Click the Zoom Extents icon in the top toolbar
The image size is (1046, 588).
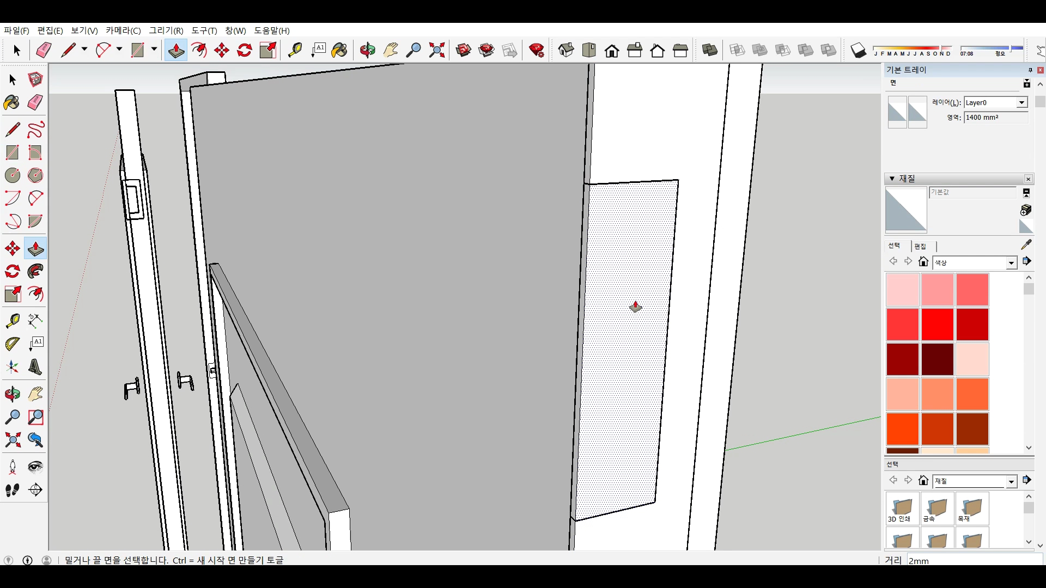[x=436, y=50]
